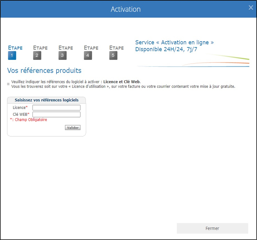257x240 pixels.
Task: Select the 'Etape' label above step 4
Action: [x=91, y=48]
